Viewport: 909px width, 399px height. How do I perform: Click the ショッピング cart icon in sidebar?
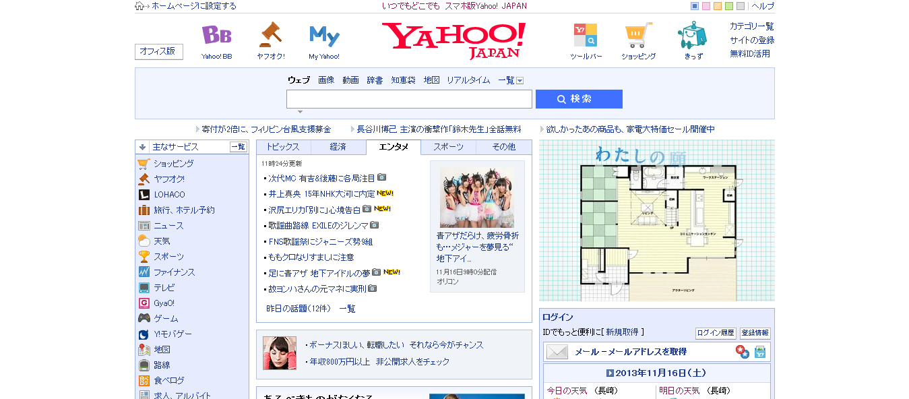[144, 163]
